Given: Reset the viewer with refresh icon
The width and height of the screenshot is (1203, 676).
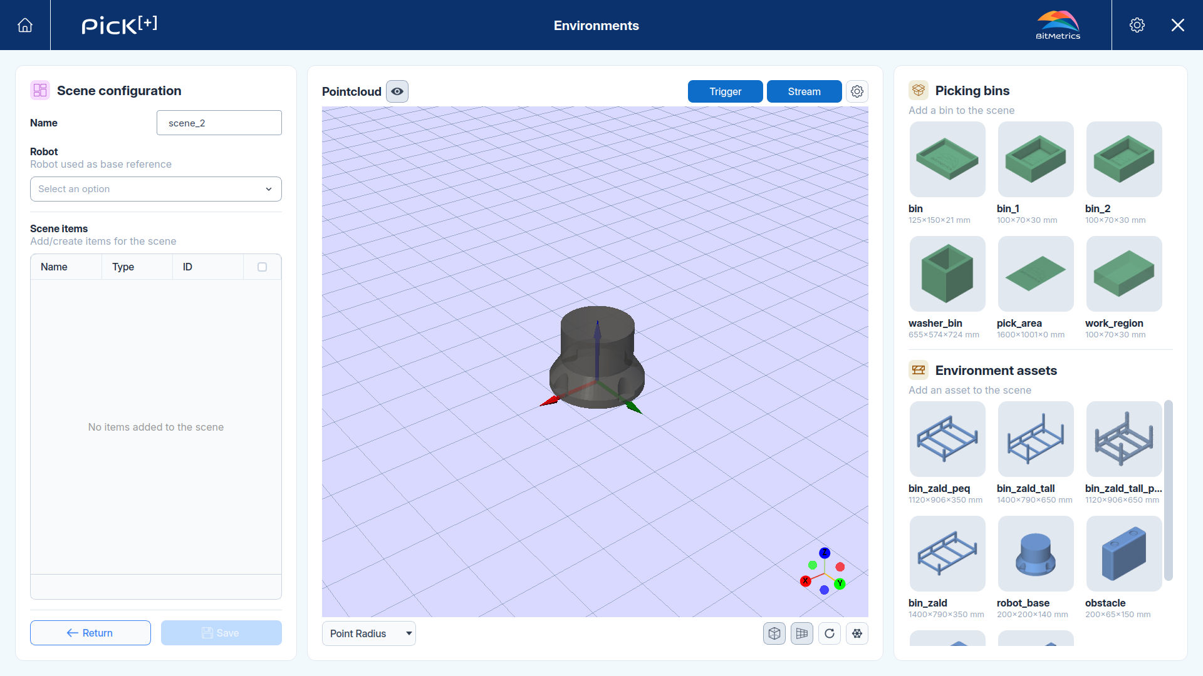Looking at the screenshot, I should (x=830, y=633).
